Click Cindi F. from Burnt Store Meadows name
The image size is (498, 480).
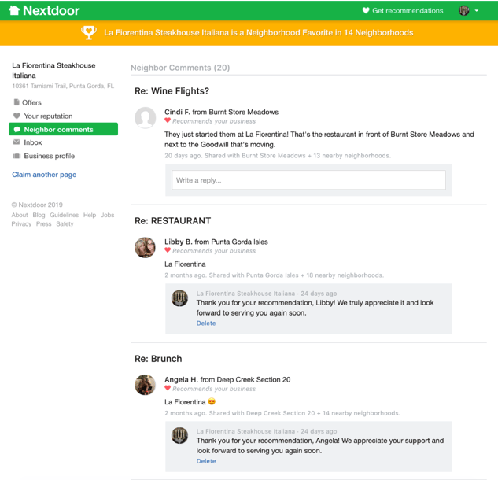221,112
